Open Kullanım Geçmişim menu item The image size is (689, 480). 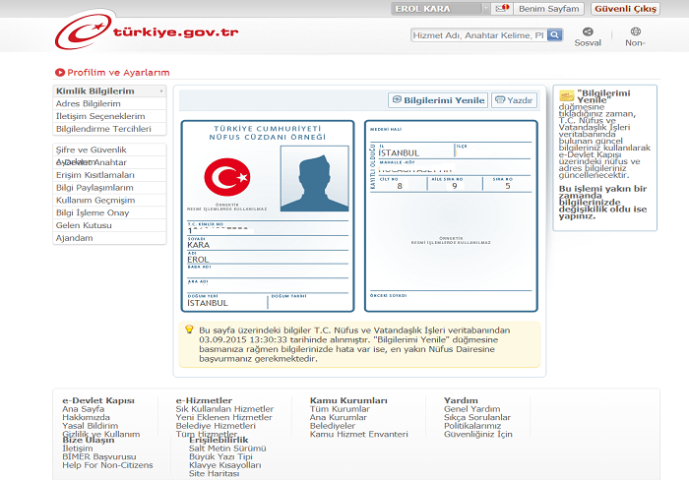click(x=109, y=201)
